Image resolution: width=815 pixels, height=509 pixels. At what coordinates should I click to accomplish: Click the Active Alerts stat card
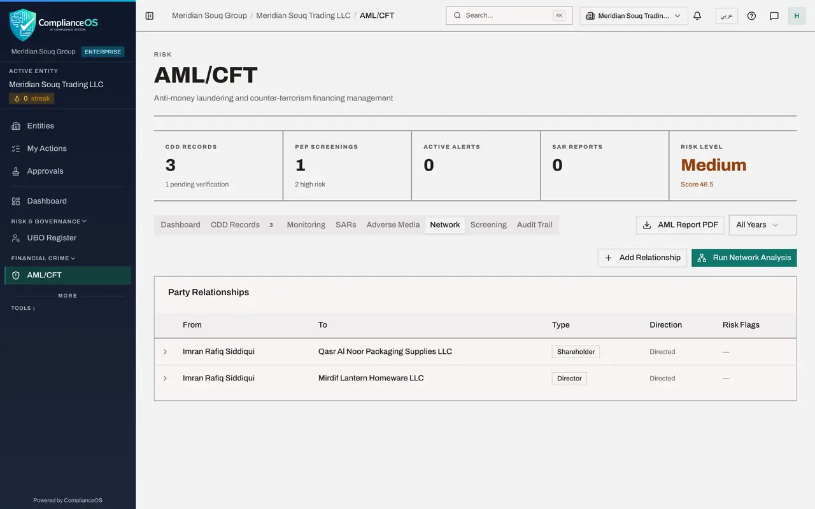[x=476, y=166]
